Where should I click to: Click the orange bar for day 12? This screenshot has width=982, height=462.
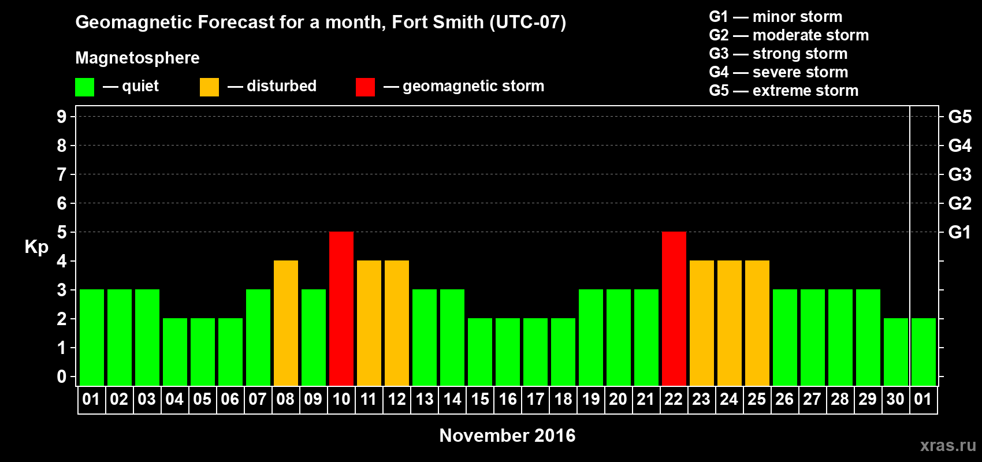pyautogui.click(x=397, y=323)
